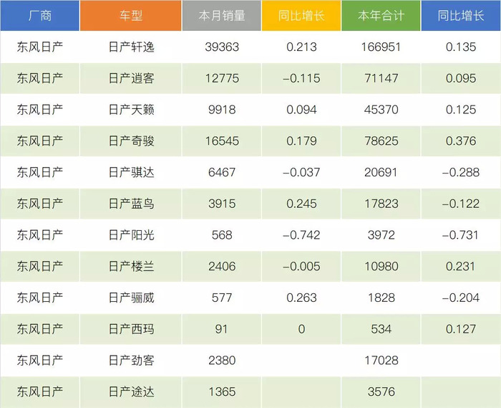Click growth value 0.263
The height and width of the screenshot is (408, 501).
pos(301,298)
